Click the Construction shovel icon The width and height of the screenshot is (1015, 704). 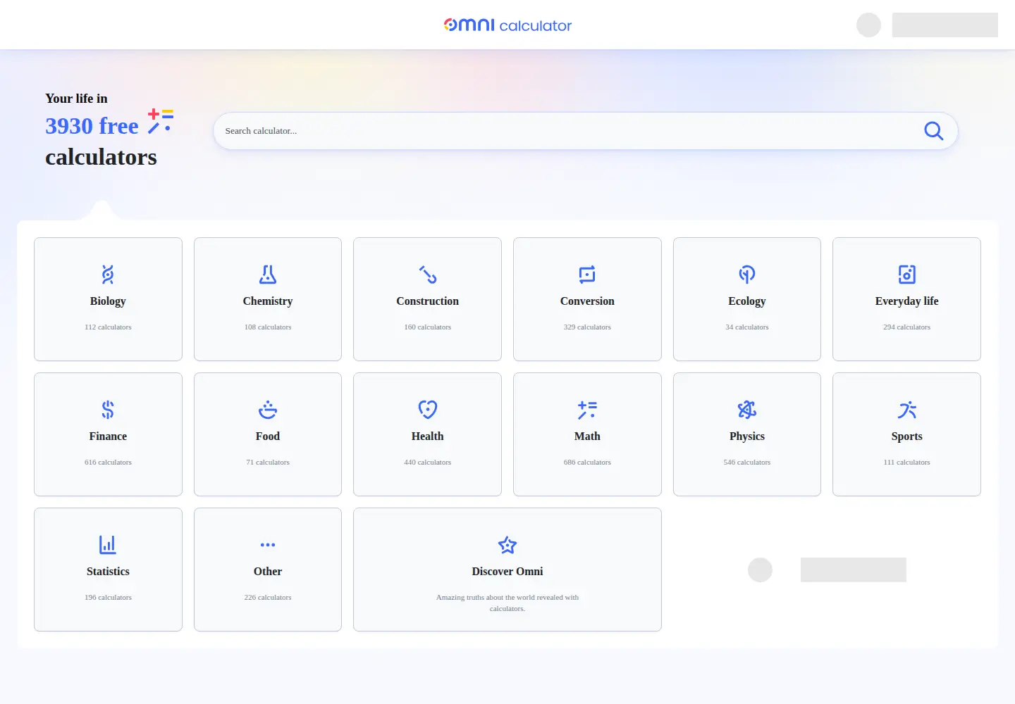click(x=428, y=274)
